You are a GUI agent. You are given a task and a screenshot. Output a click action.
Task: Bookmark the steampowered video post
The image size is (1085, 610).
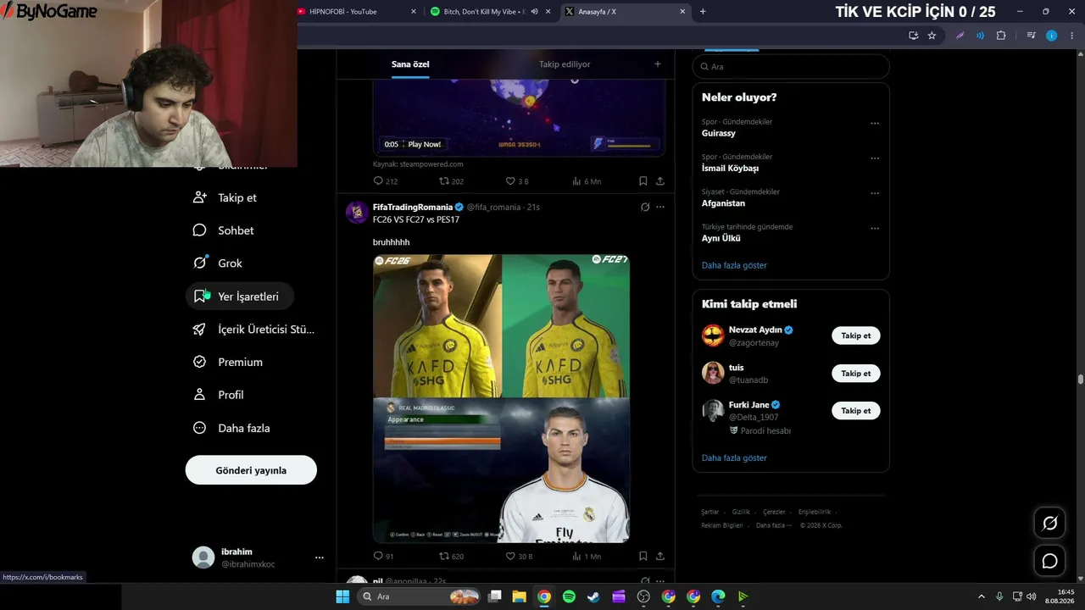click(x=643, y=181)
